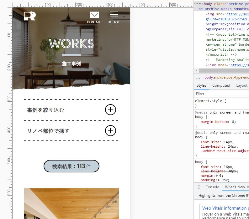Screen dimensions: 249x219
Task: Open the gif?d=r1018137627569 link
Action: pyautogui.click(x=227, y=19)
